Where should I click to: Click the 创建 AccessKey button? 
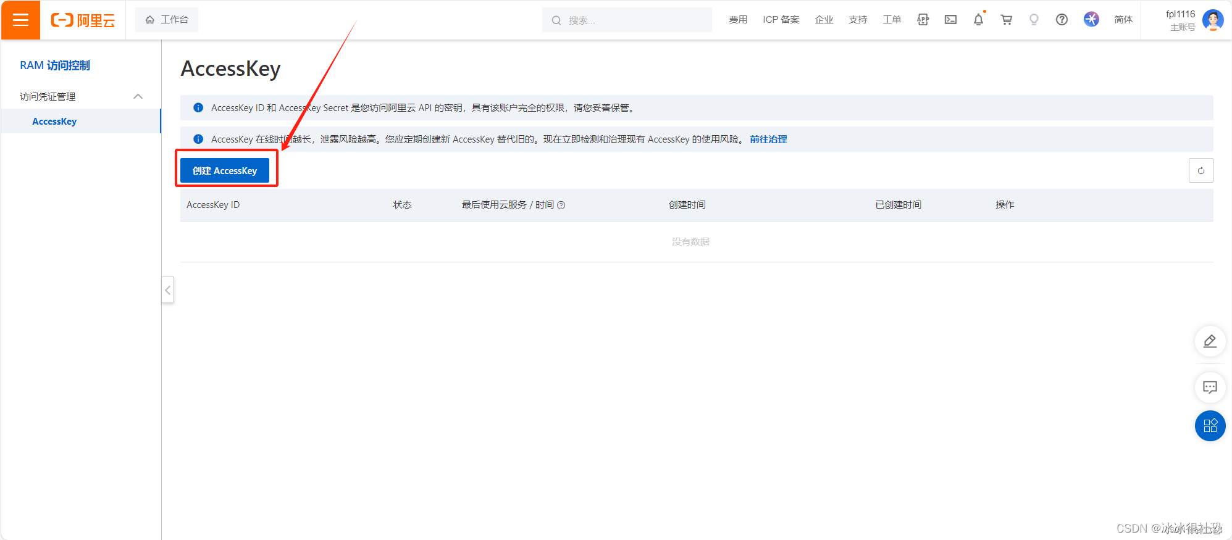point(225,170)
